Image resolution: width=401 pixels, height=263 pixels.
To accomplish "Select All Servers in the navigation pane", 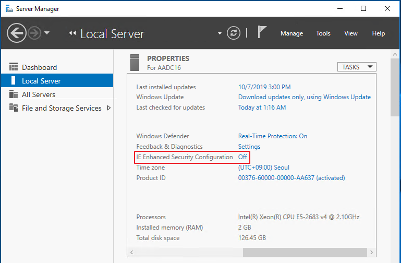I will coord(57,94).
